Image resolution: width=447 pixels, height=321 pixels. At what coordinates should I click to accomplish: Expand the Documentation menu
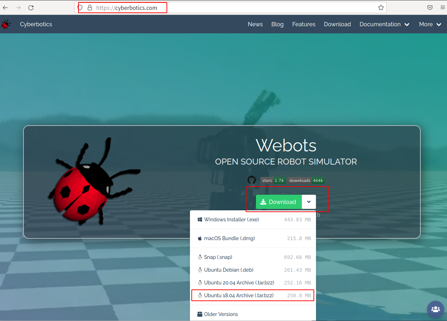tap(384, 24)
